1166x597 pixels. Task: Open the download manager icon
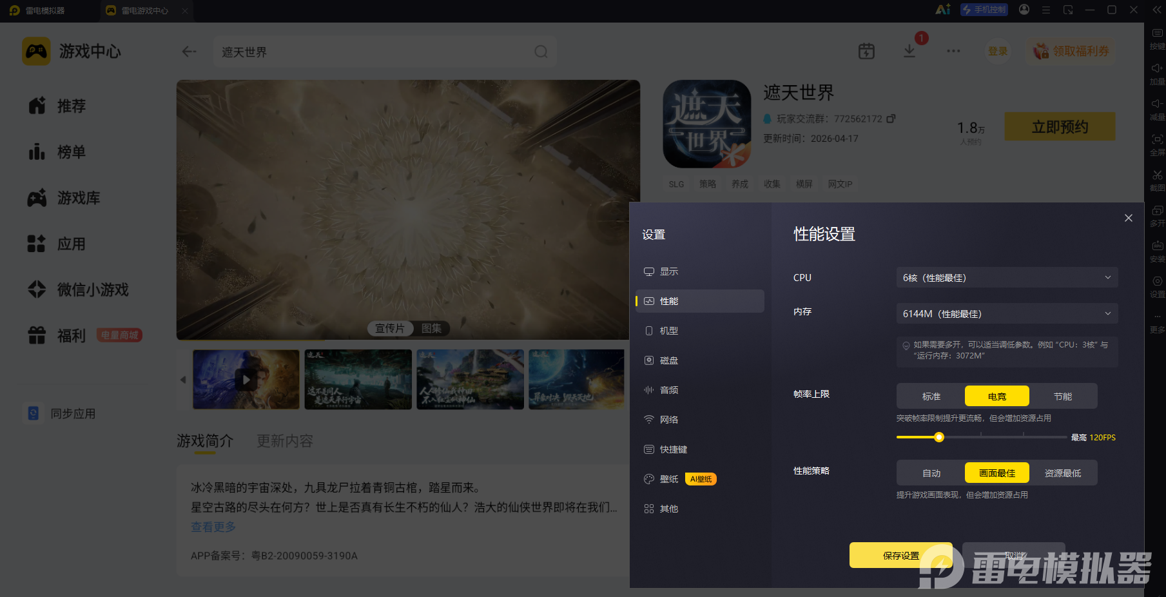click(909, 51)
